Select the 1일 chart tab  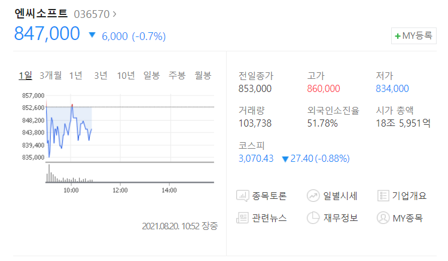(x=25, y=76)
